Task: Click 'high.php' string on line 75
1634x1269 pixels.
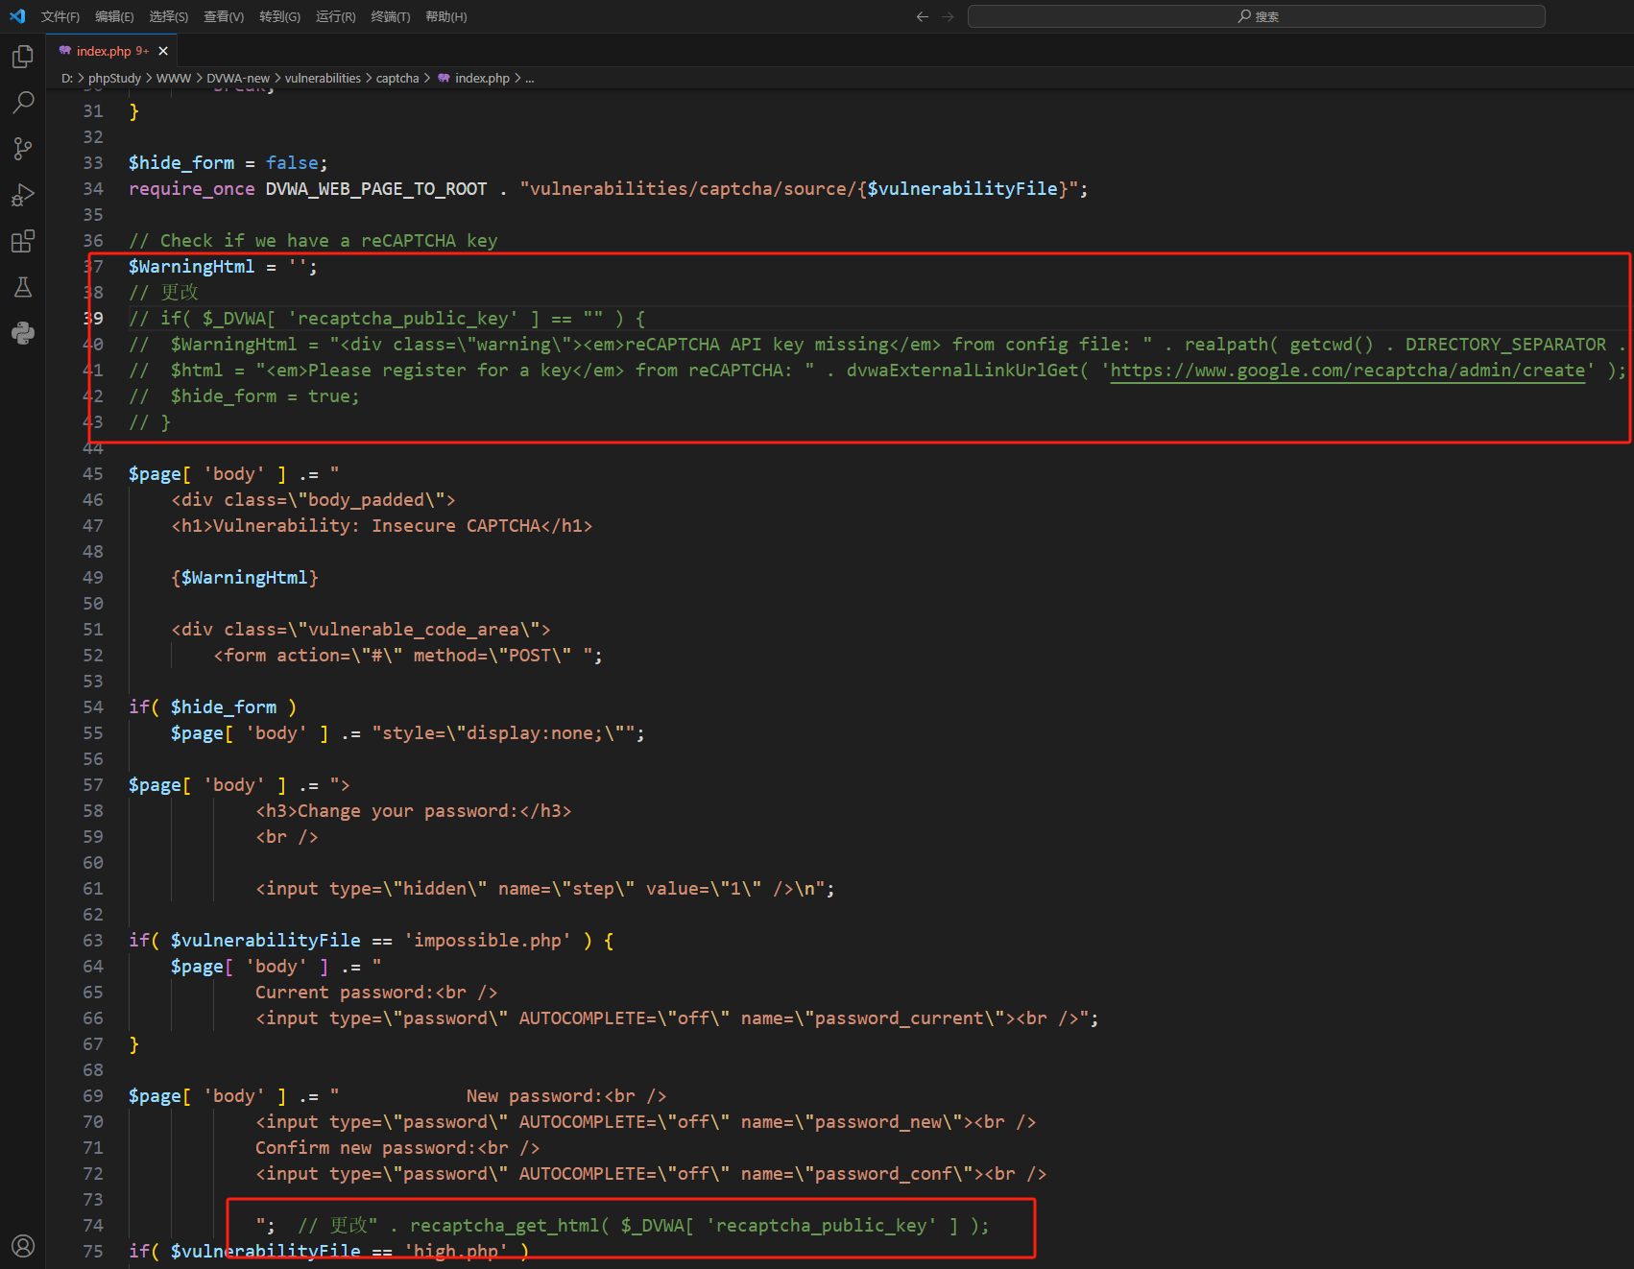Action: [x=456, y=1252]
